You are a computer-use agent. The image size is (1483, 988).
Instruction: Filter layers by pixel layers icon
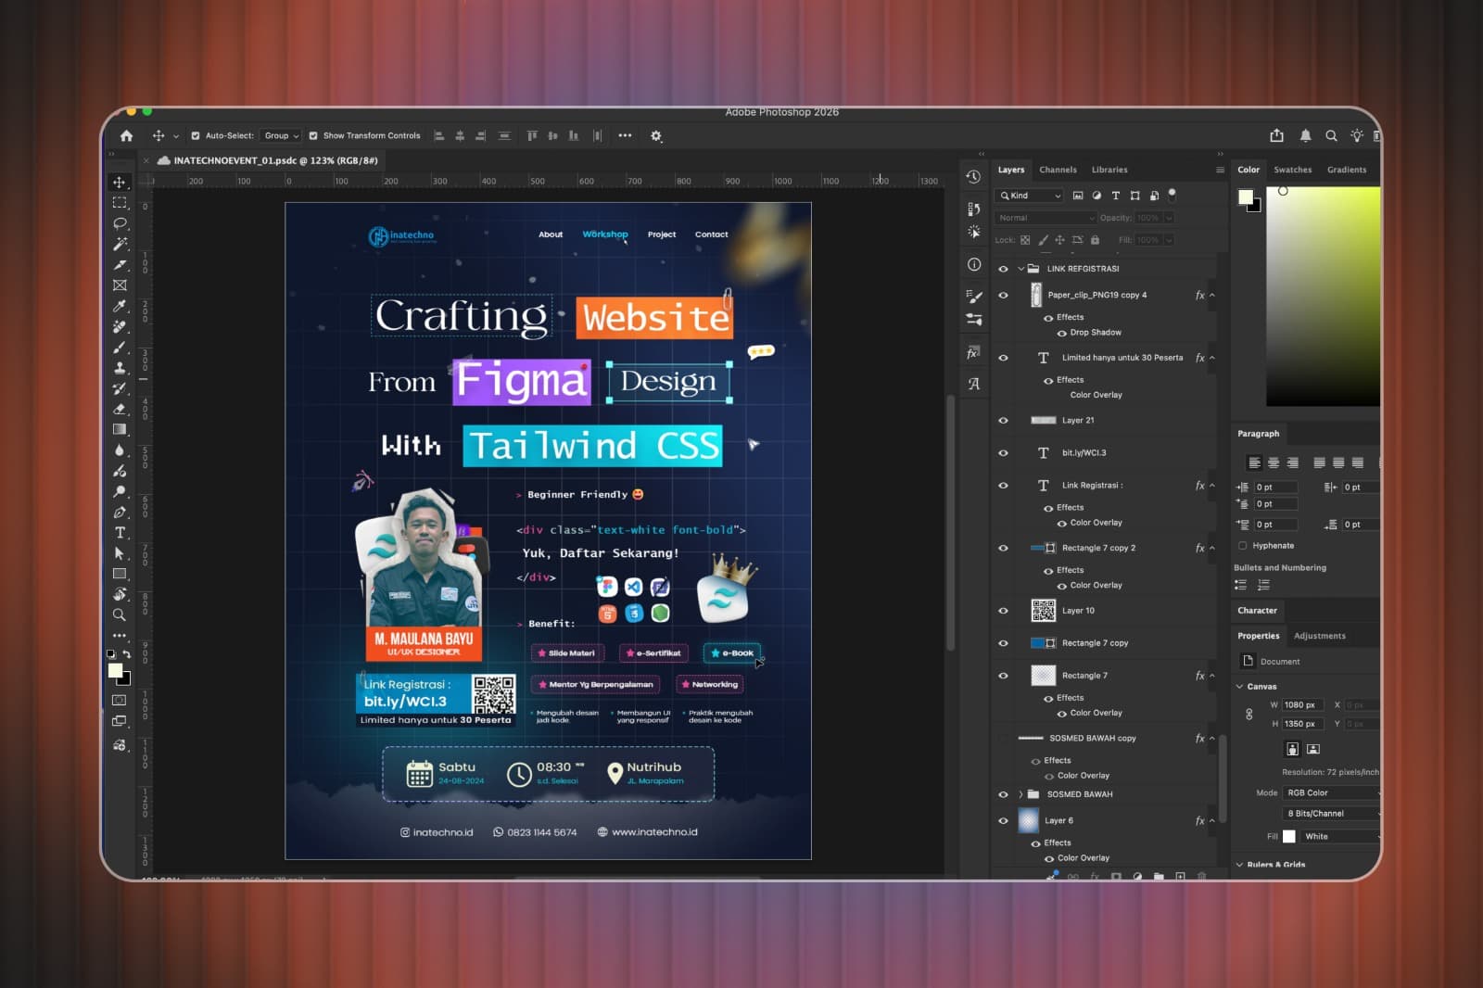tap(1078, 196)
